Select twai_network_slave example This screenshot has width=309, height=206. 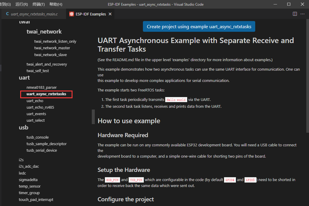pos(51,55)
